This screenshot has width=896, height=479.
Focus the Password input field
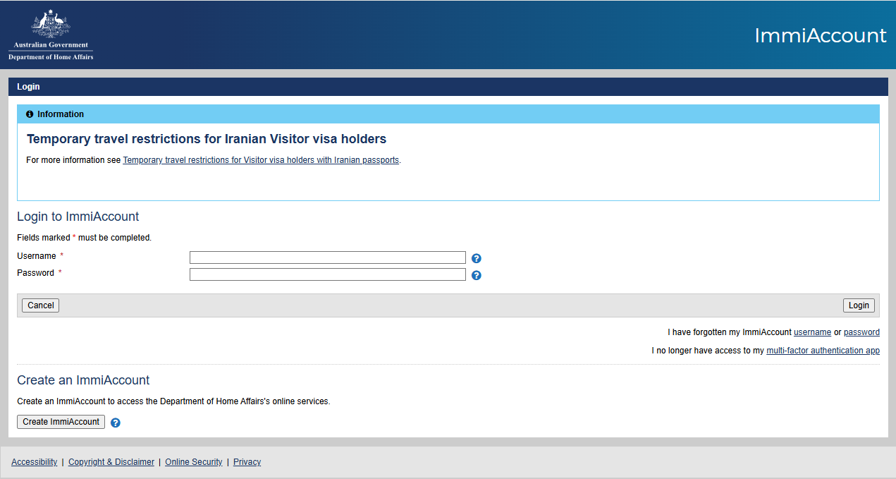327,274
